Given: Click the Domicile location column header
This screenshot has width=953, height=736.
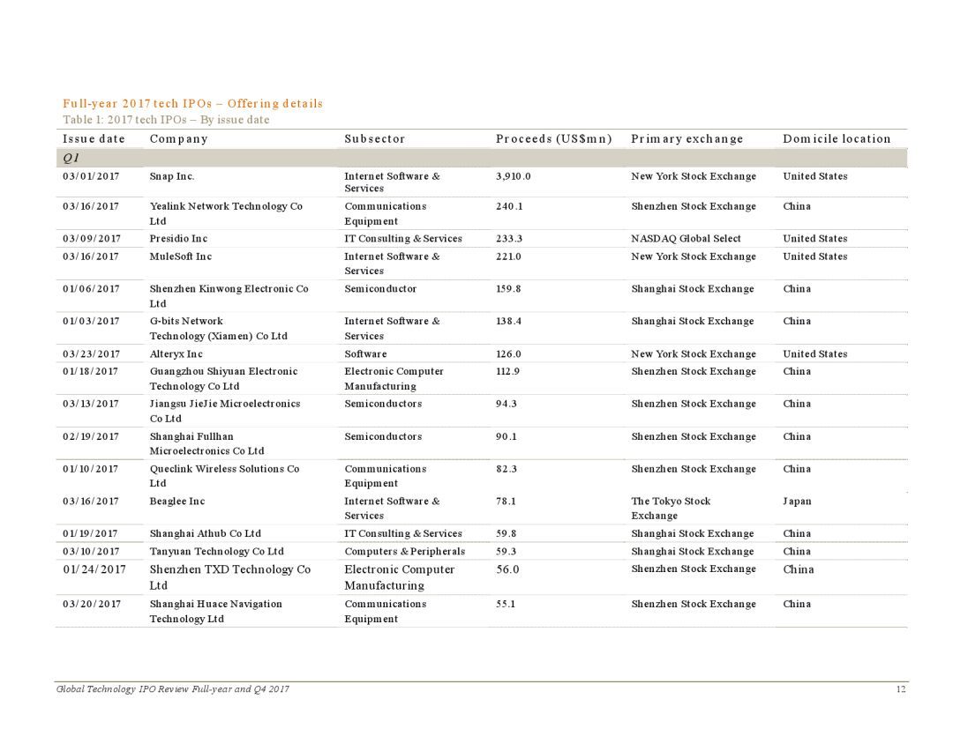Looking at the screenshot, I should (837, 139).
